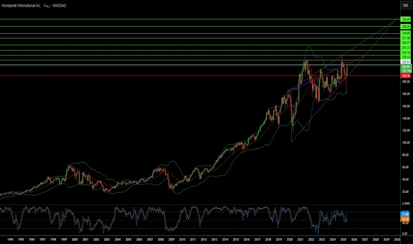Click the 2025 year on time axis
This screenshot has width=413, height=244.
coord(343,240)
